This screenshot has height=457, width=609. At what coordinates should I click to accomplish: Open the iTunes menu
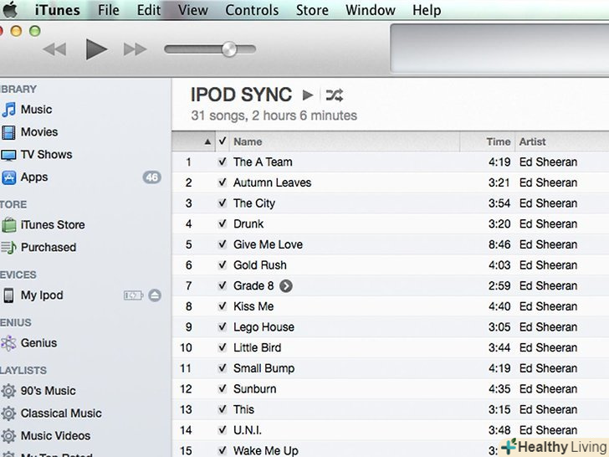click(x=58, y=10)
